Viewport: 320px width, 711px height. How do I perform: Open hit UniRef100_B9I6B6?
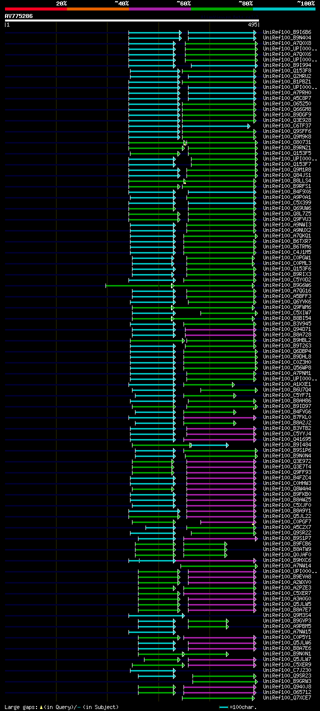287,32
